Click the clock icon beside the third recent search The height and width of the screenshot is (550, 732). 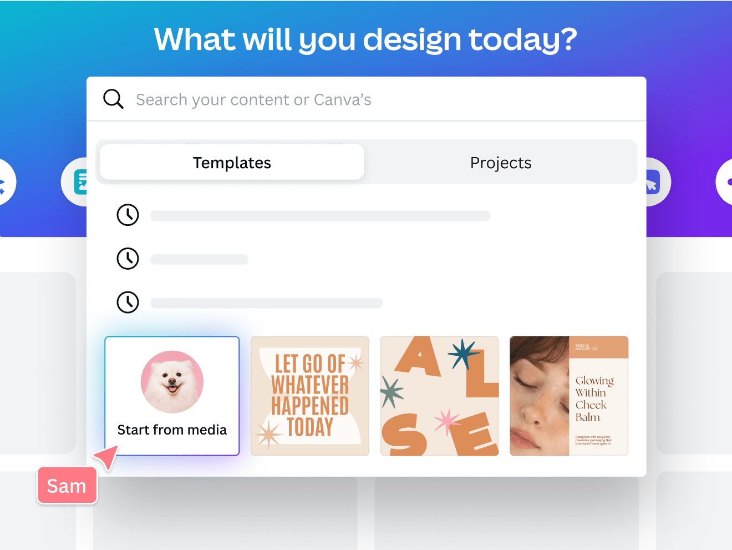coord(128,302)
